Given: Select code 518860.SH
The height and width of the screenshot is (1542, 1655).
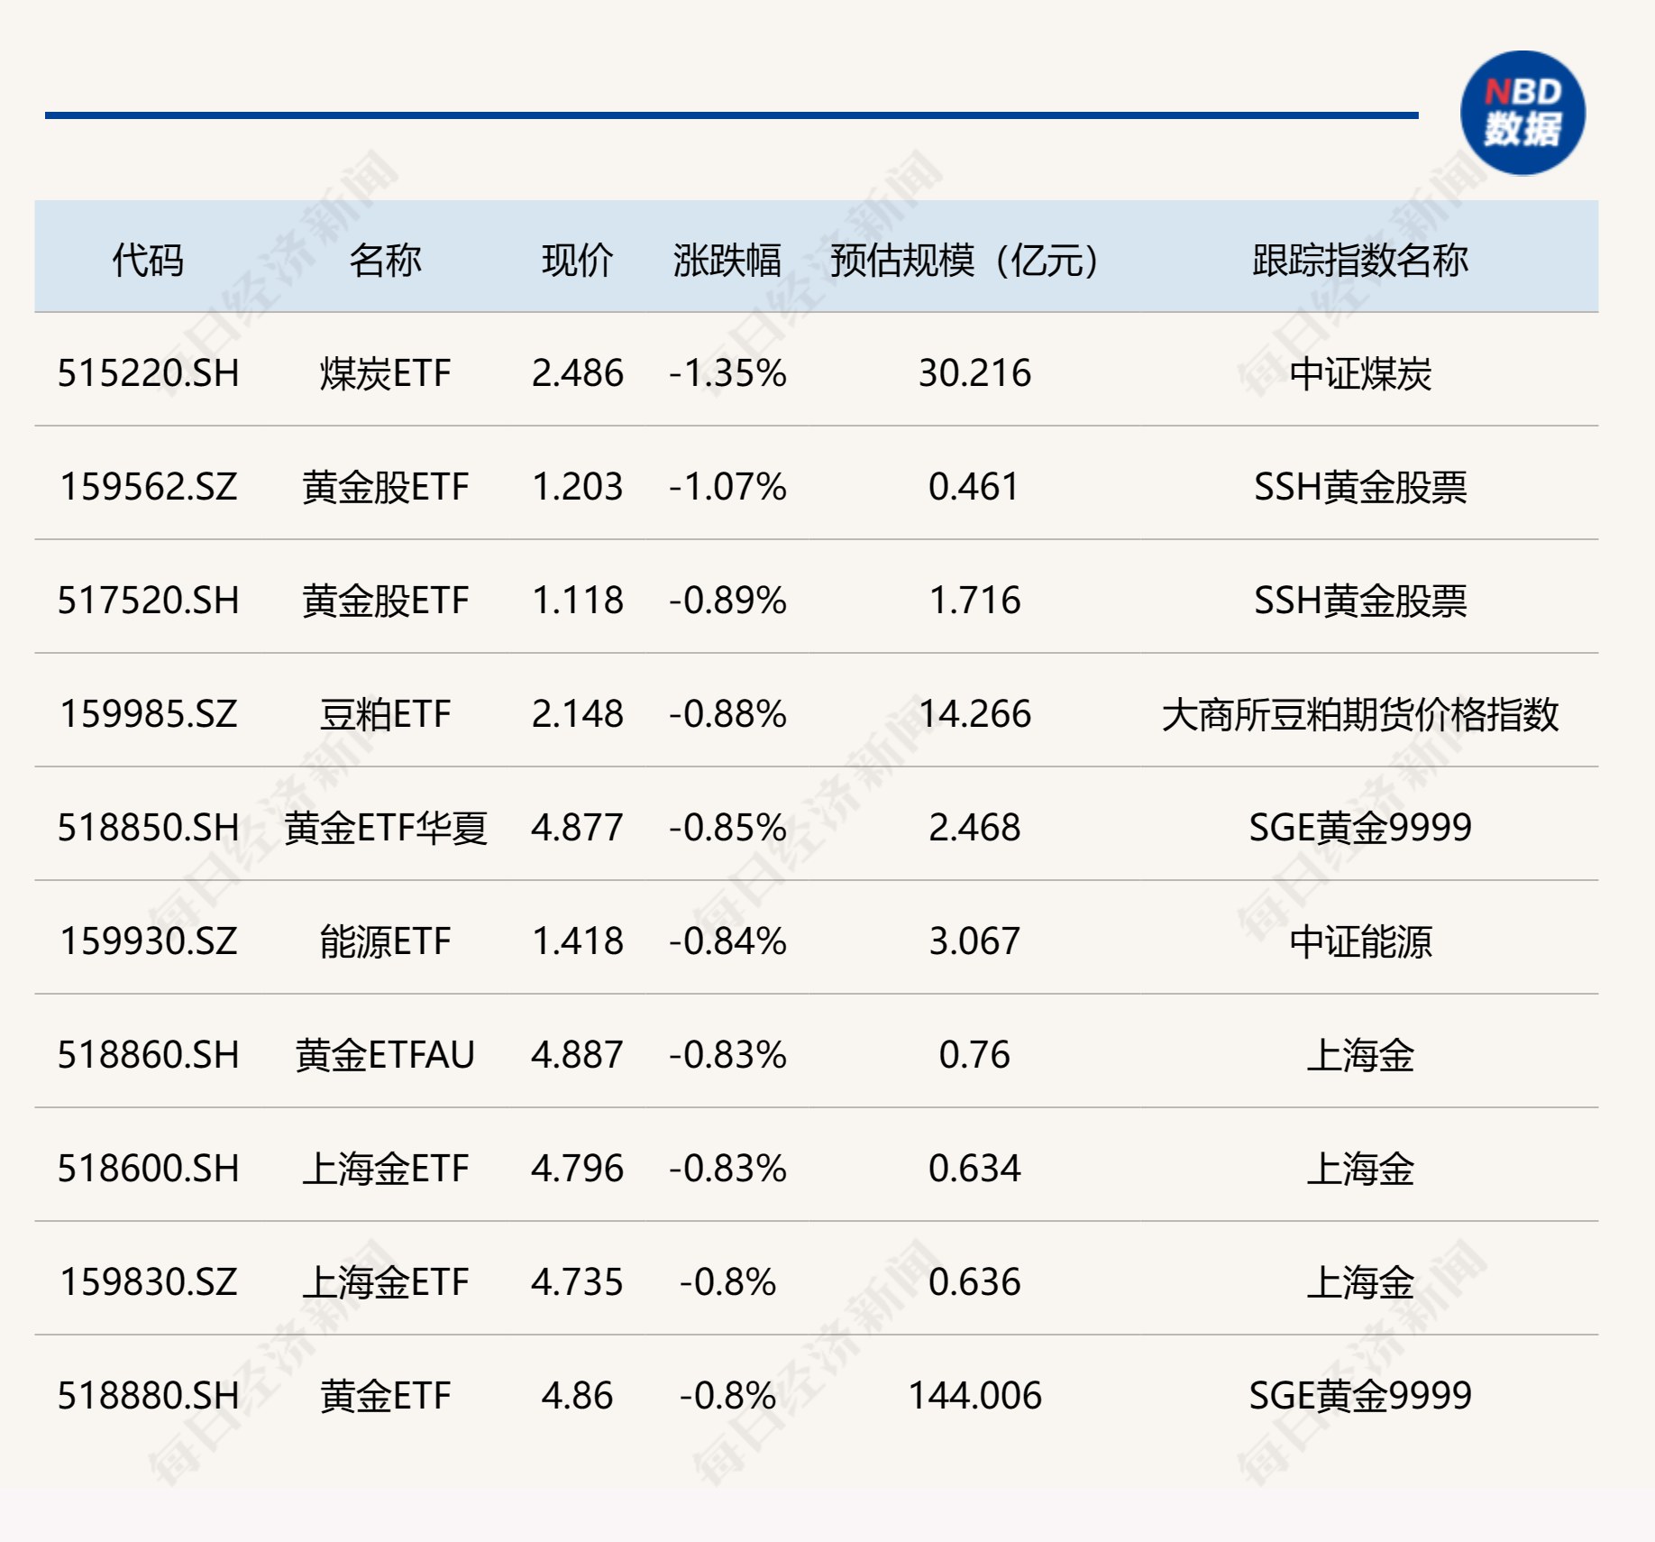Looking at the screenshot, I should [149, 1055].
